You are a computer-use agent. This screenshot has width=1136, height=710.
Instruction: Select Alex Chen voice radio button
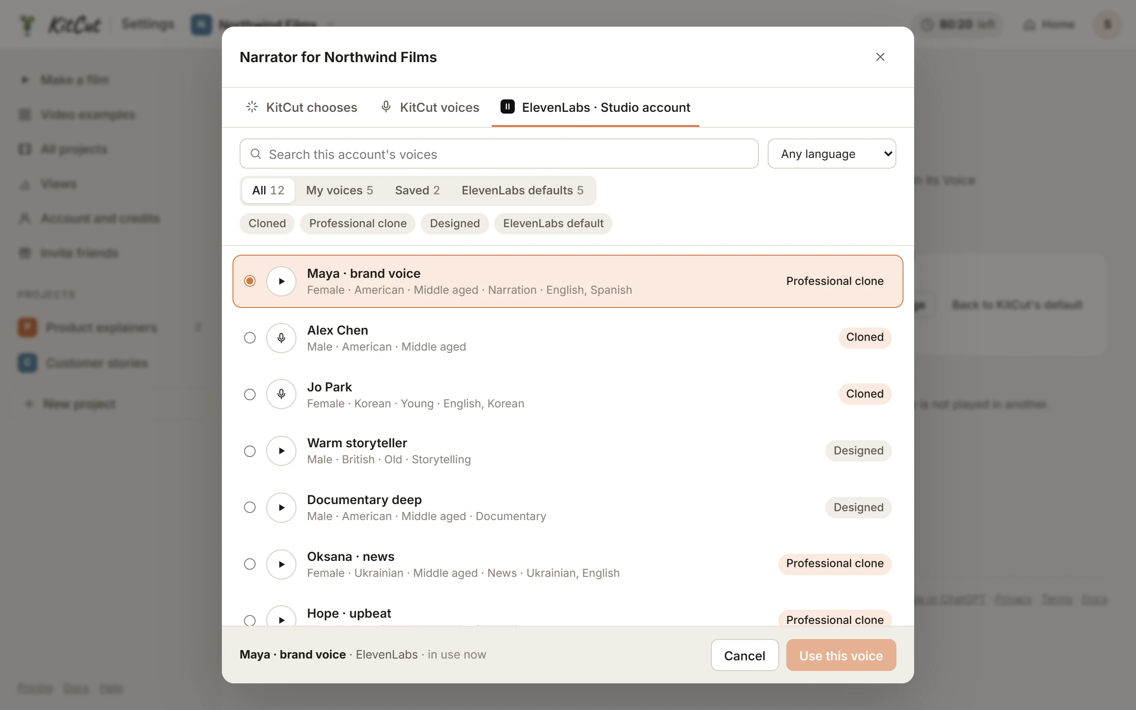[250, 338]
